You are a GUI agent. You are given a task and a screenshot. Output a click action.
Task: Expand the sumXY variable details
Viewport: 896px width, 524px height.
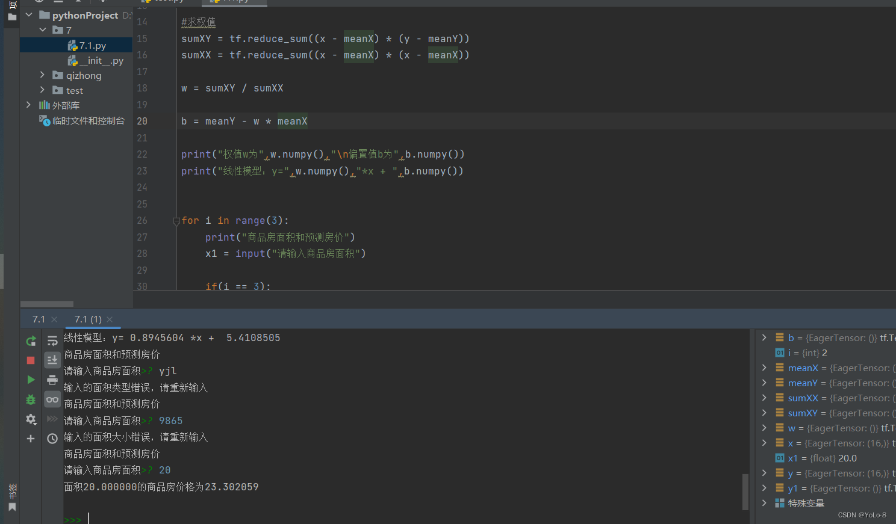pyautogui.click(x=764, y=413)
